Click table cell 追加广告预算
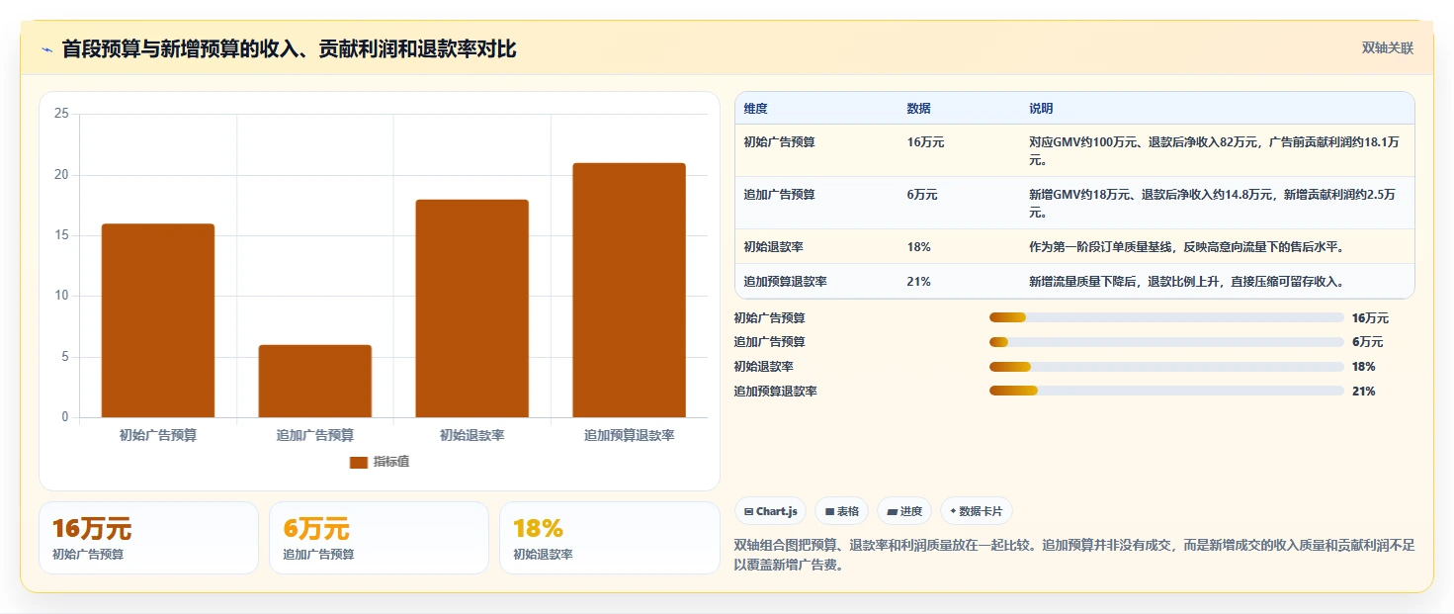 (780, 195)
